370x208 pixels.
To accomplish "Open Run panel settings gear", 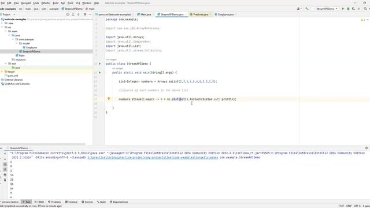I will (367, 148).
